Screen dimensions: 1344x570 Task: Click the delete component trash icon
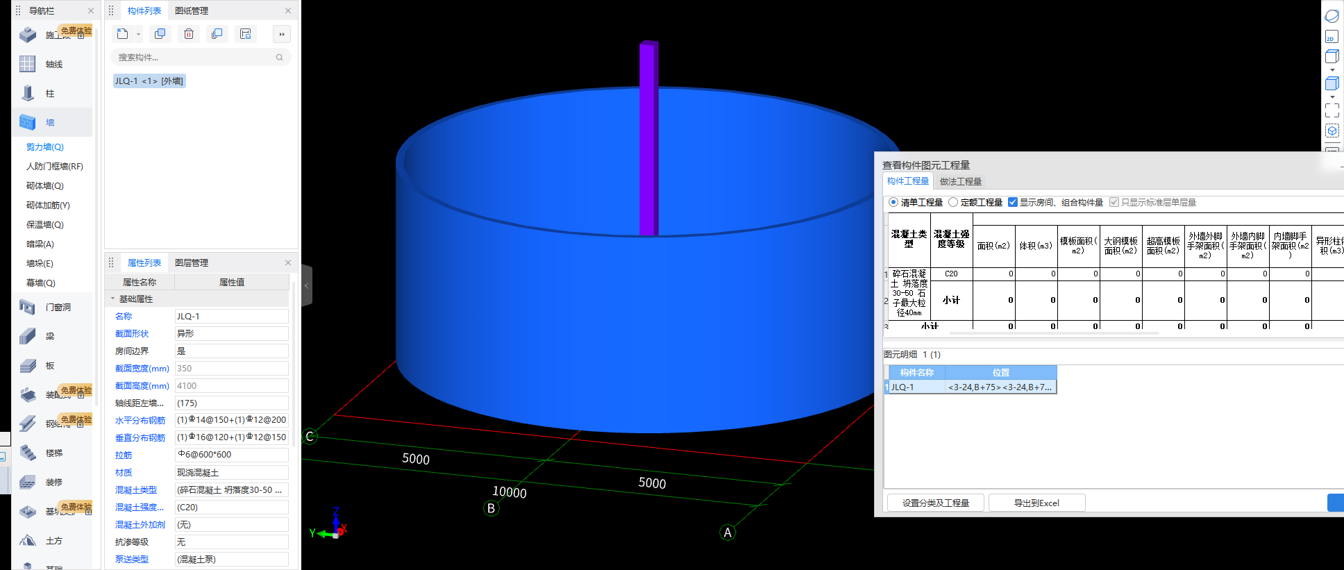click(x=188, y=34)
